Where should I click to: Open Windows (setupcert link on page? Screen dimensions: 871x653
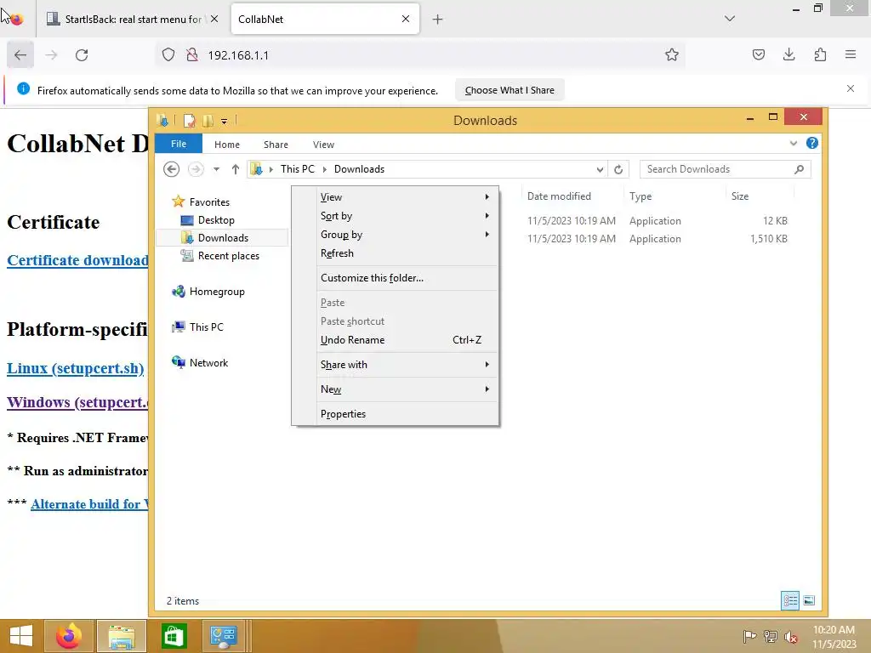[x=77, y=402]
